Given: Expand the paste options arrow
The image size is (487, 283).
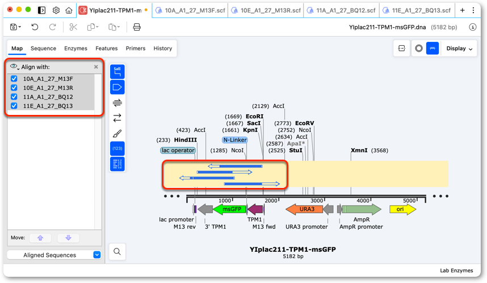Looking at the screenshot, I should pyautogui.click(x=118, y=27).
